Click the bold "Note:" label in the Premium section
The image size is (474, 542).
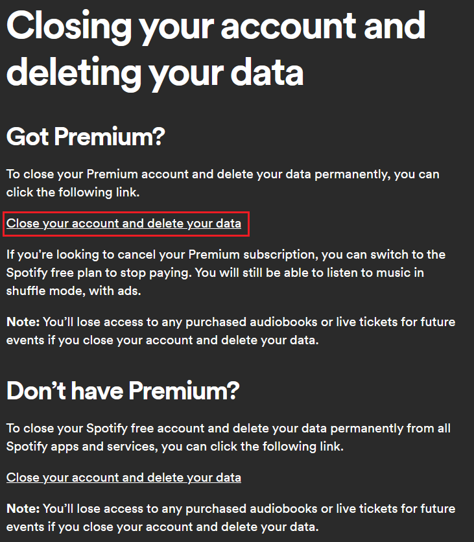23,322
